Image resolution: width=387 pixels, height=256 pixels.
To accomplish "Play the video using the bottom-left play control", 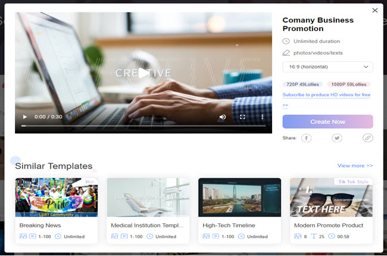I will (24, 117).
